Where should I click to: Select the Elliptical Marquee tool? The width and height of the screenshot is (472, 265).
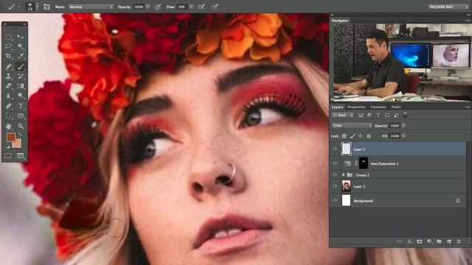coord(8,37)
